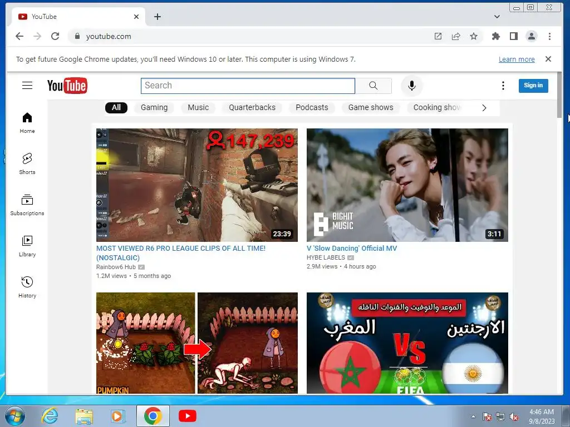Go back in Chrome
The width and height of the screenshot is (570, 427).
[x=19, y=36]
